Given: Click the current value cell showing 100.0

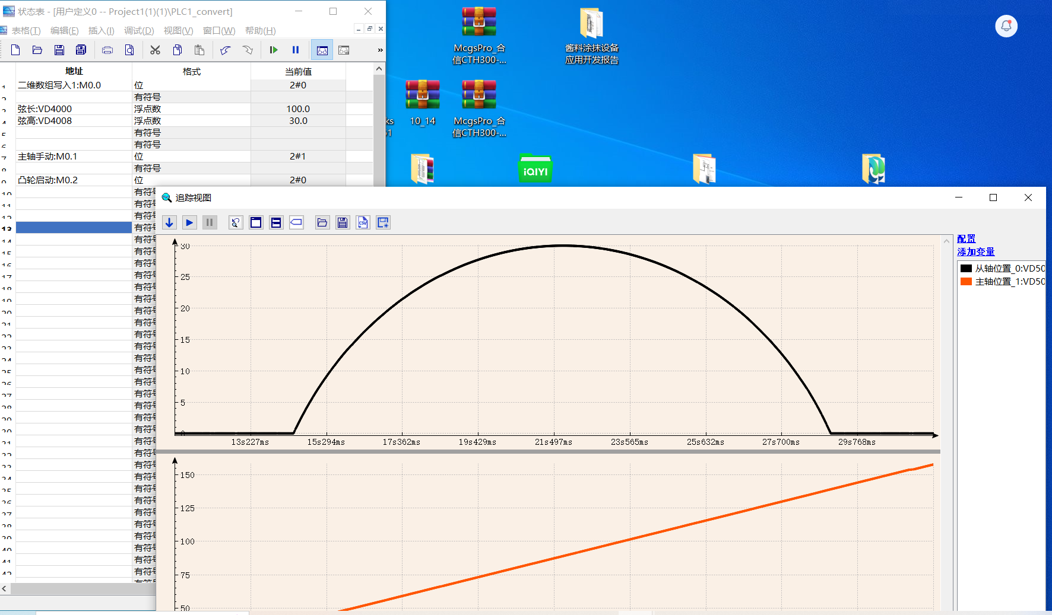Looking at the screenshot, I should point(298,109).
